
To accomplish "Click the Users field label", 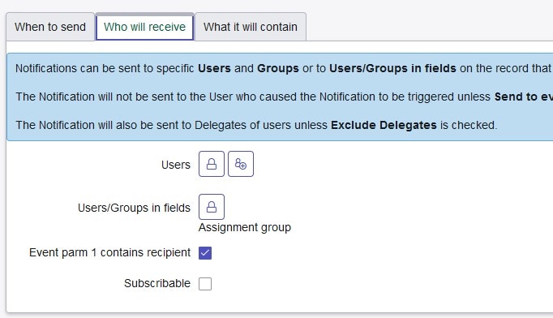I will [x=176, y=165].
